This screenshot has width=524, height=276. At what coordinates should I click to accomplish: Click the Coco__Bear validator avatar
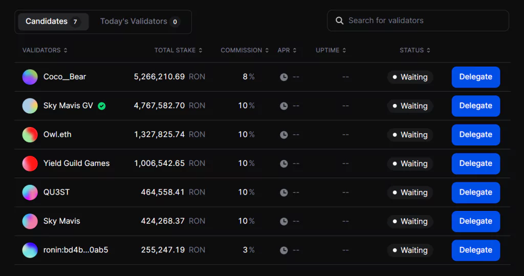coord(30,77)
